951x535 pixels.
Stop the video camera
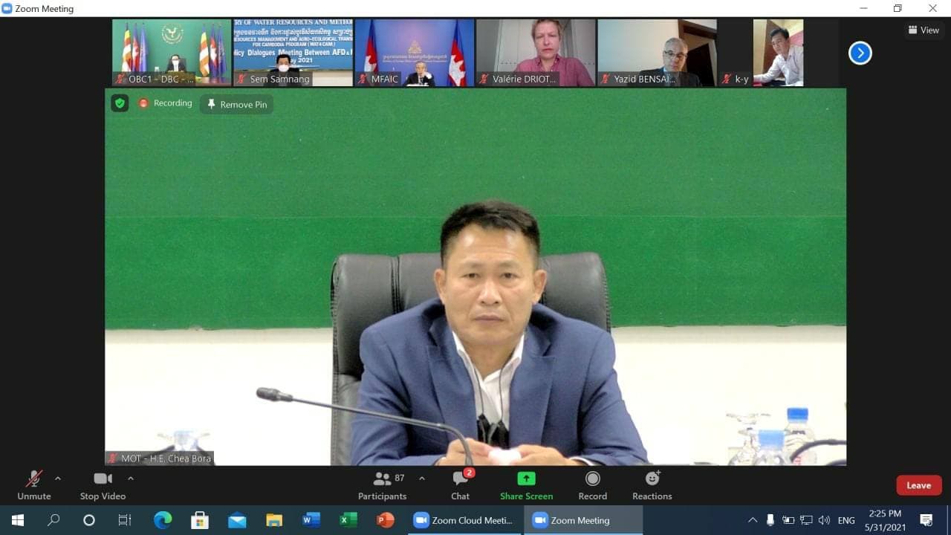(103, 485)
